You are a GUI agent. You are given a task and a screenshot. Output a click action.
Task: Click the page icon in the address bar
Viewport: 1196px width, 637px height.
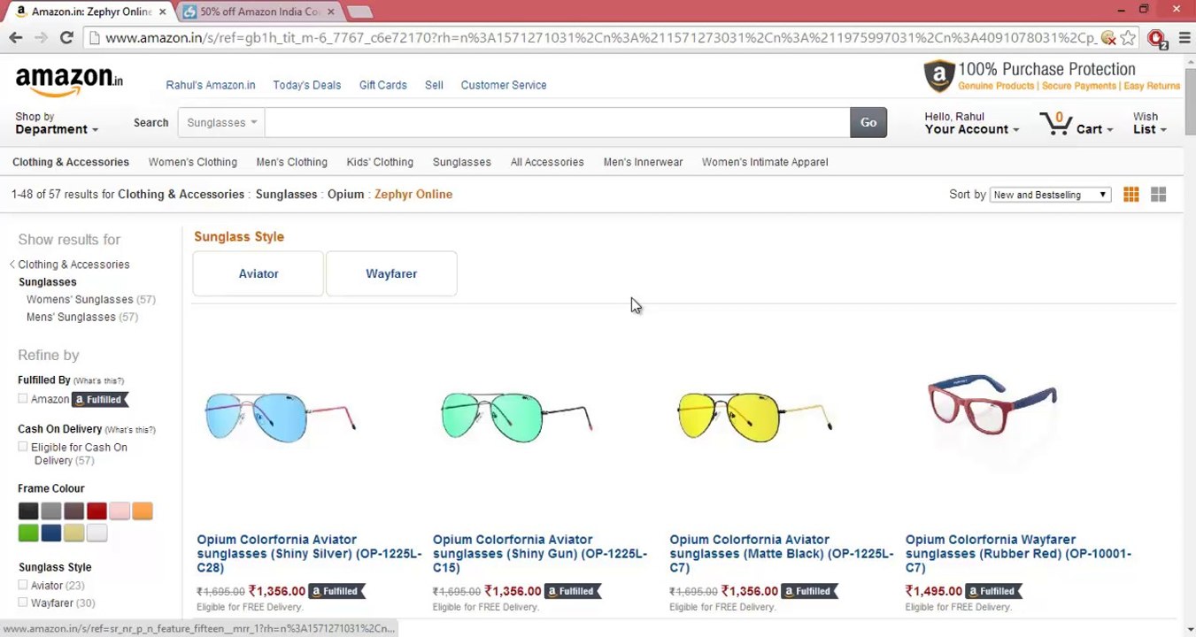point(94,38)
